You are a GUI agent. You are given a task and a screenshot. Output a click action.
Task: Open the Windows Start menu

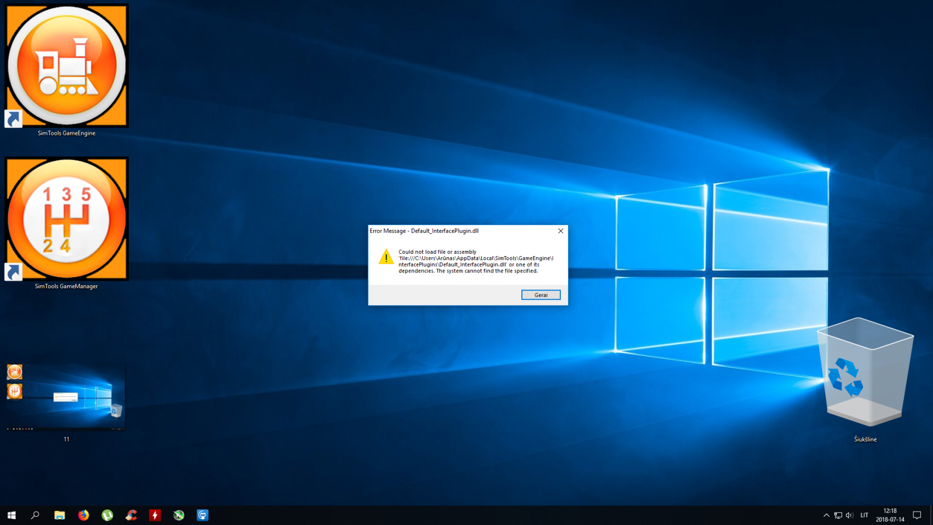click(12, 515)
